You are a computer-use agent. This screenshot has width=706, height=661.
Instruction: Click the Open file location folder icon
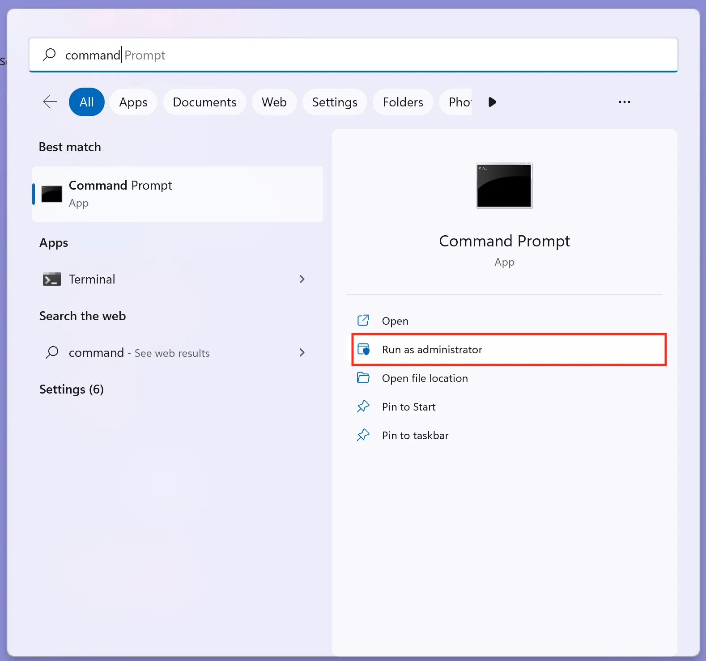[x=363, y=378]
